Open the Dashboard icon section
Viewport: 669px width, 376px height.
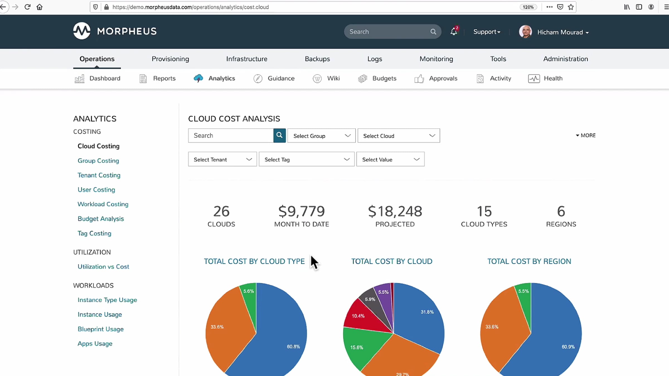tap(79, 79)
